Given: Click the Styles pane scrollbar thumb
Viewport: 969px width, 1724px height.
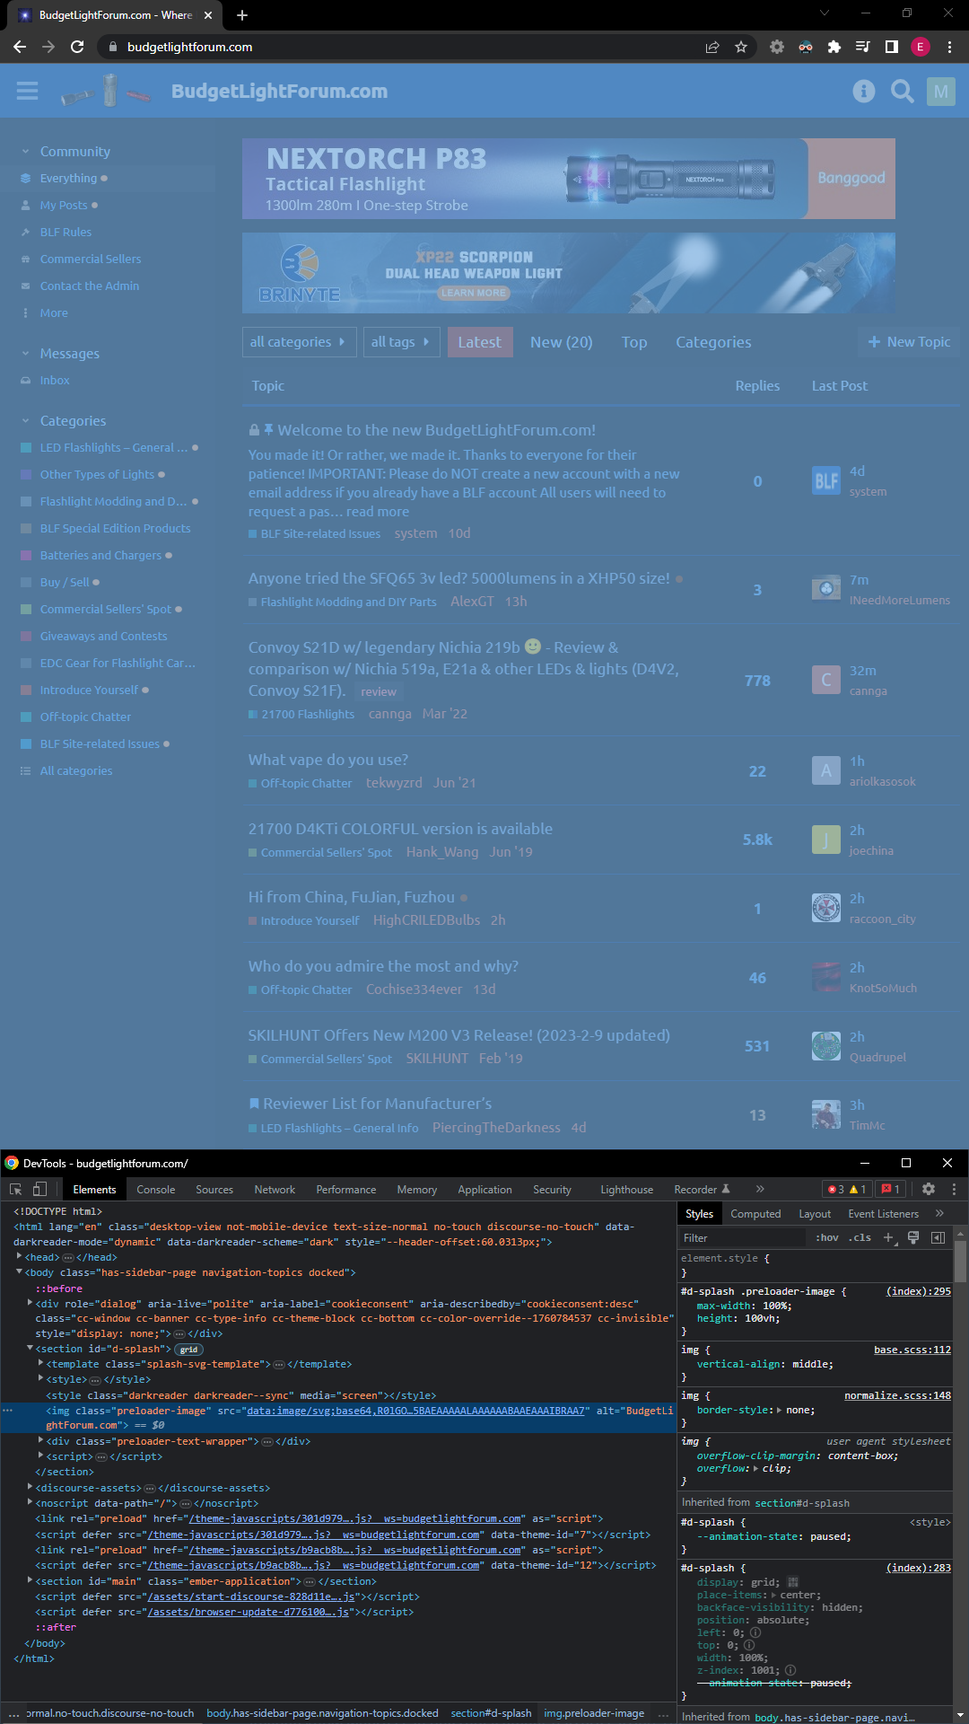Looking at the screenshot, I should coord(960,1263).
